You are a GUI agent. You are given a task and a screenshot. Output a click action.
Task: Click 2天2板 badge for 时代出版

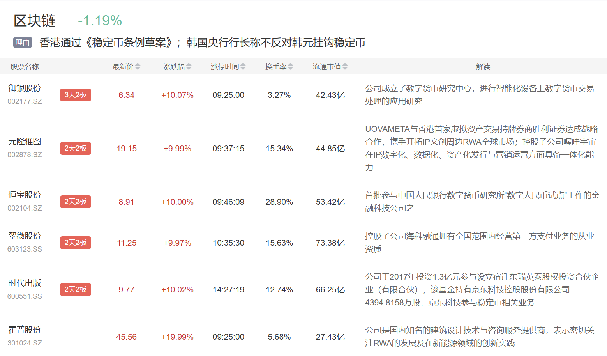pos(76,289)
